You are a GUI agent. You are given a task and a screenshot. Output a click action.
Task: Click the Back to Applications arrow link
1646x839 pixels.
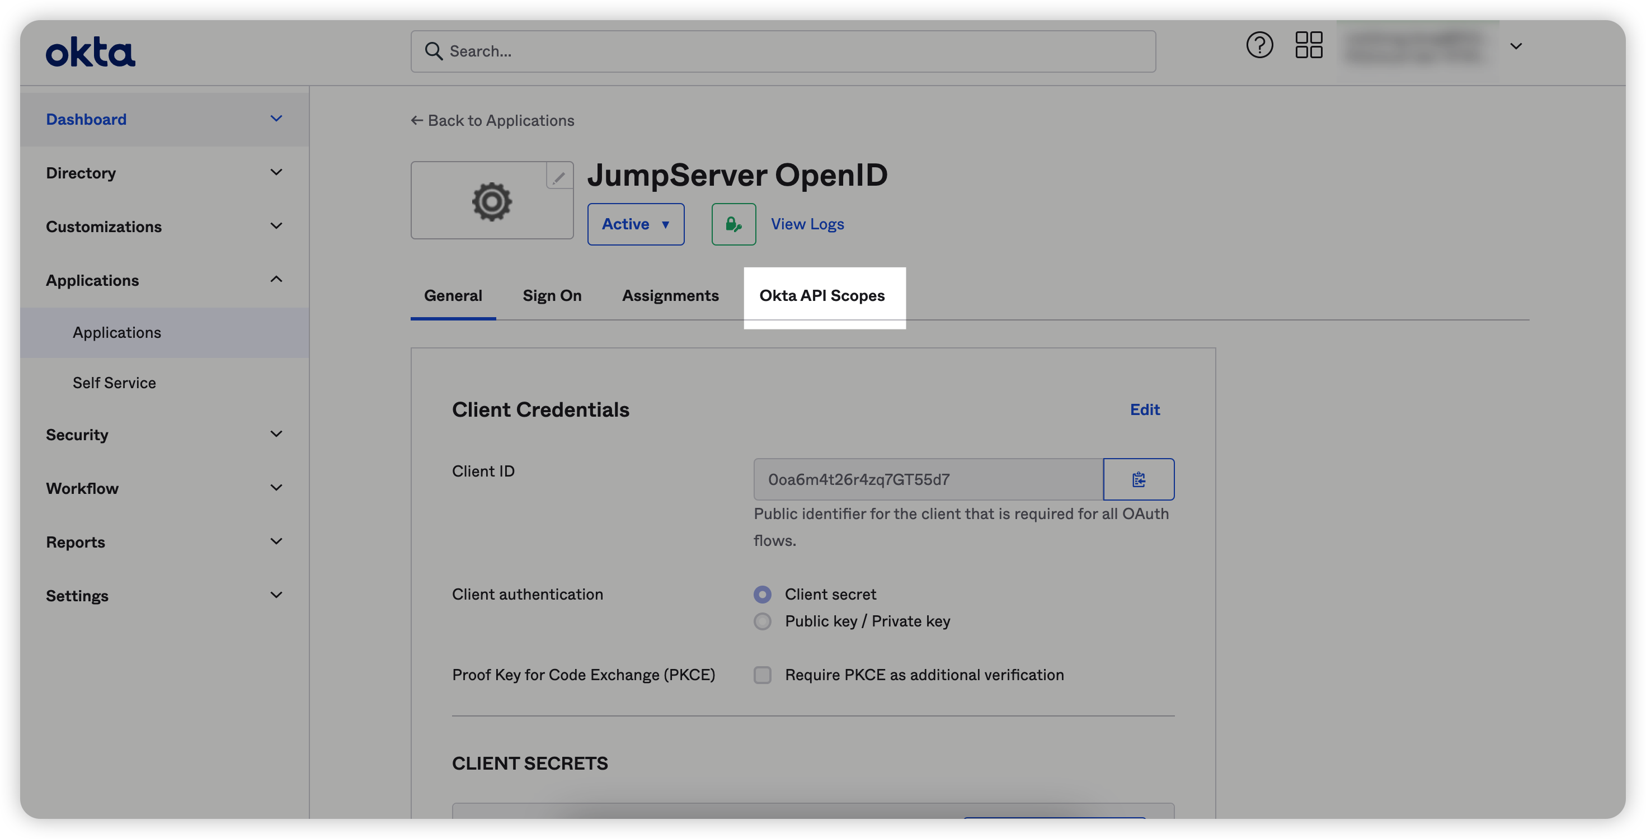click(x=493, y=121)
